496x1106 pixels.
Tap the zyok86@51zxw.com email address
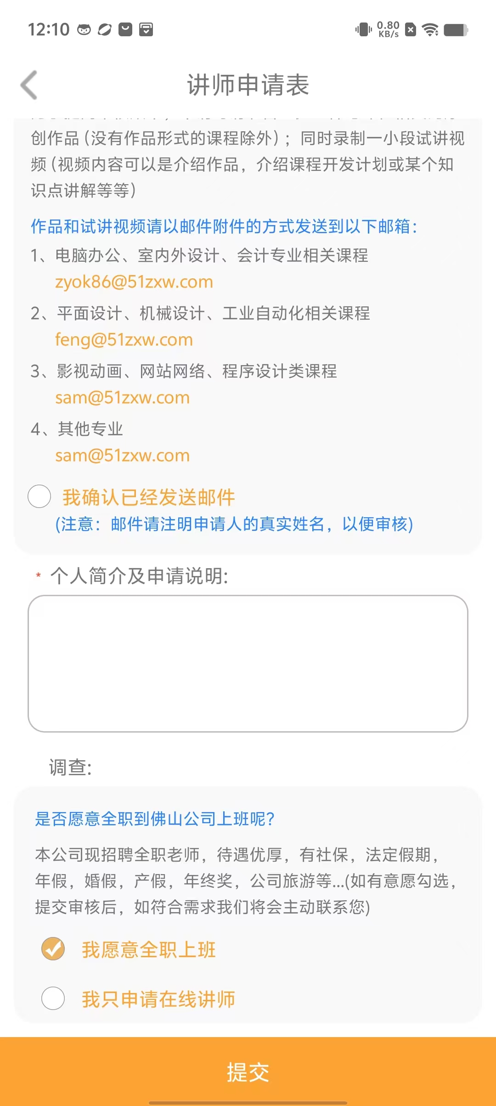tap(134, 282)
